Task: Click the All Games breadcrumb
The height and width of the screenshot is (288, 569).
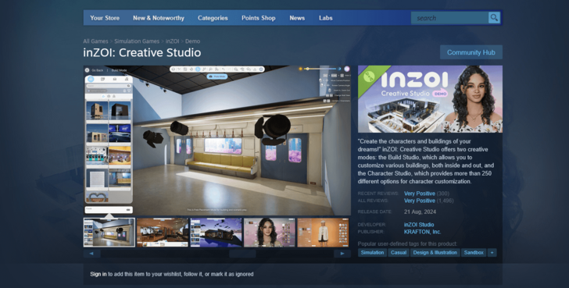Action: [95, 41]
